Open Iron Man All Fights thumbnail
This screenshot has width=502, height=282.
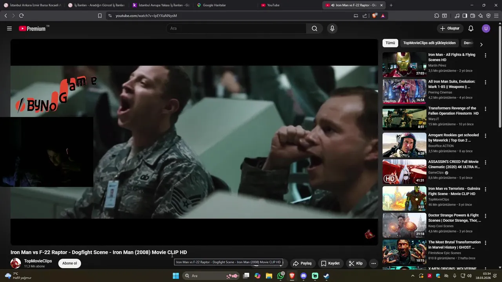click(404, 65)
